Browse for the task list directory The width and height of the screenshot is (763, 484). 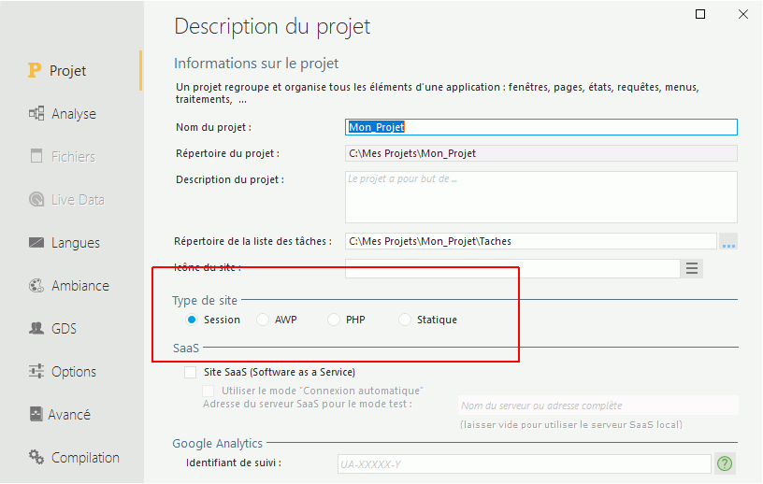[x=728, y=241]
